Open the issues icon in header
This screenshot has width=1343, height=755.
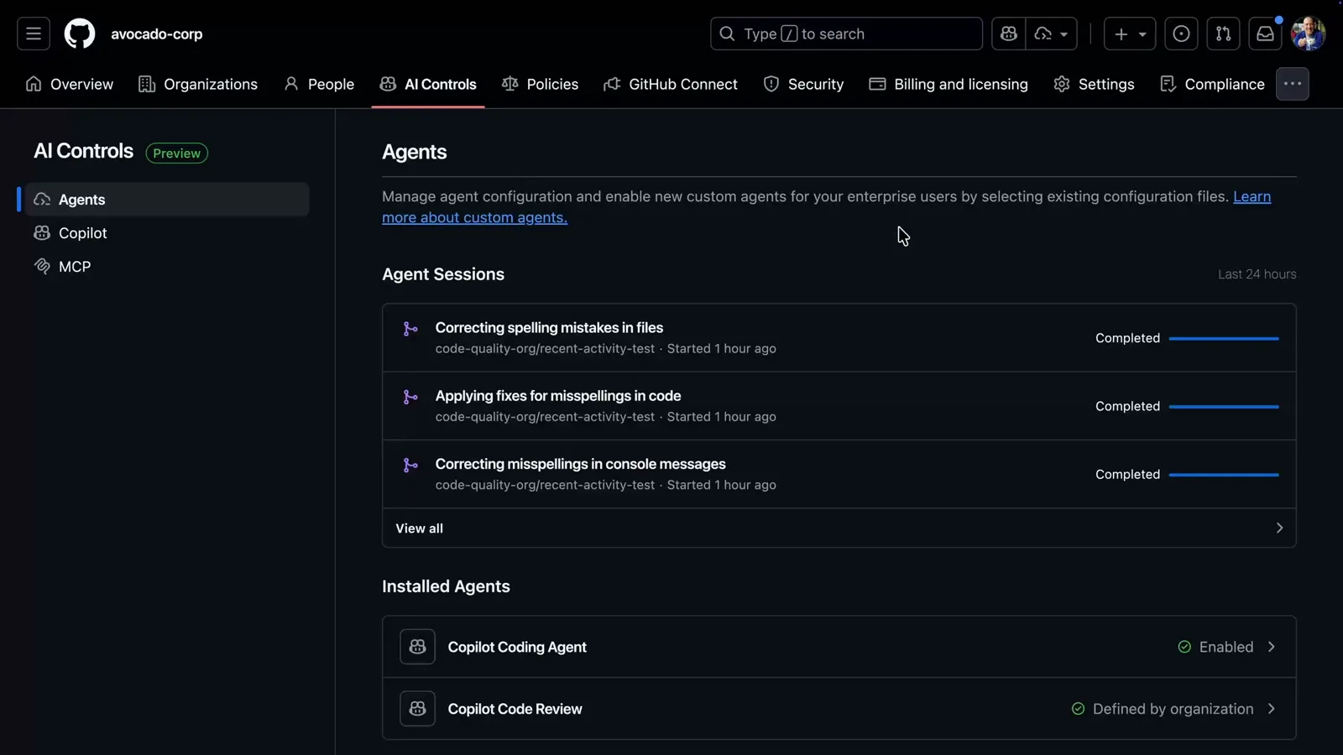coord(1181,34)
